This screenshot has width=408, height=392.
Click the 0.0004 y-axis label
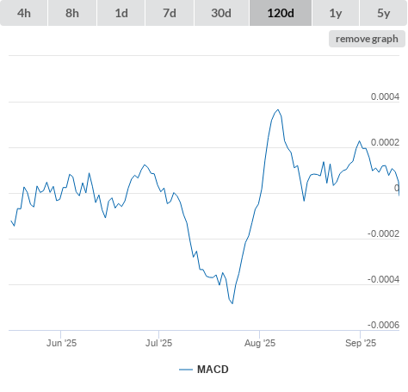(x=385, y=96)
